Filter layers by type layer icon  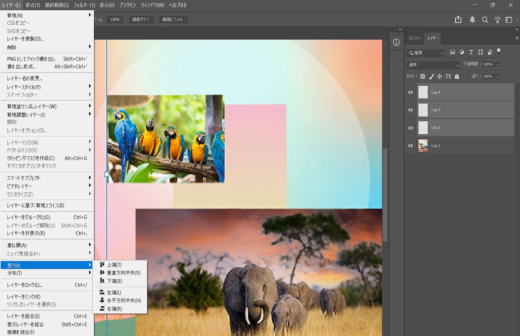click(x=471, y=52)
